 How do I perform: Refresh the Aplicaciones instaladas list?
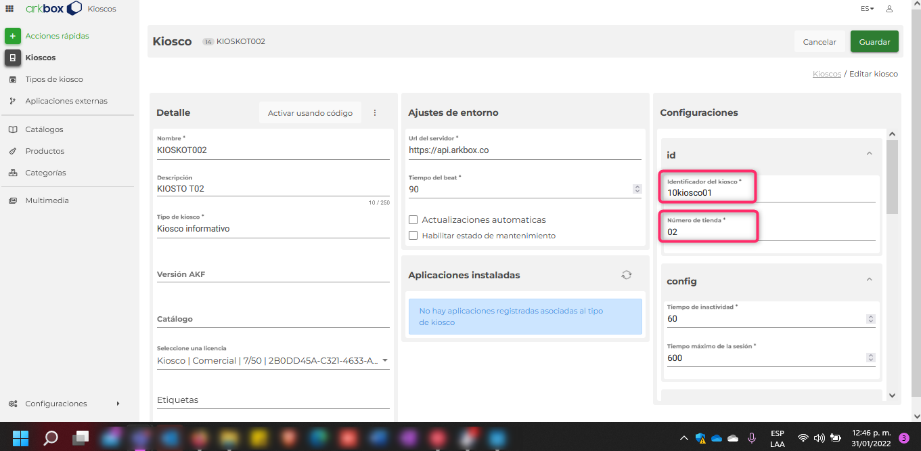tap(626, 274)
